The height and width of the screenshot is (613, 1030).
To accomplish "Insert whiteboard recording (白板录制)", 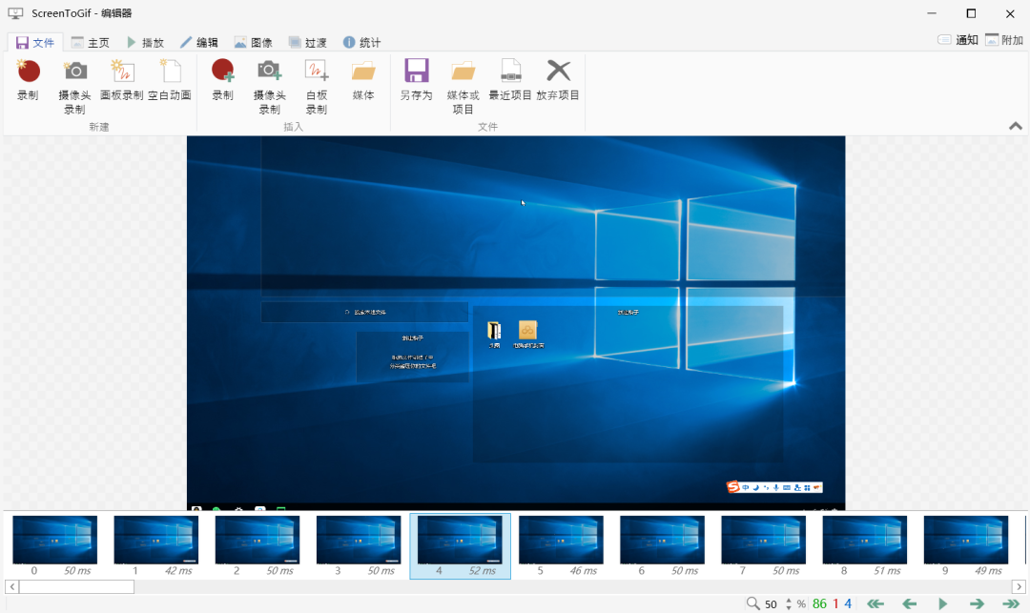I will coord(317,88).
